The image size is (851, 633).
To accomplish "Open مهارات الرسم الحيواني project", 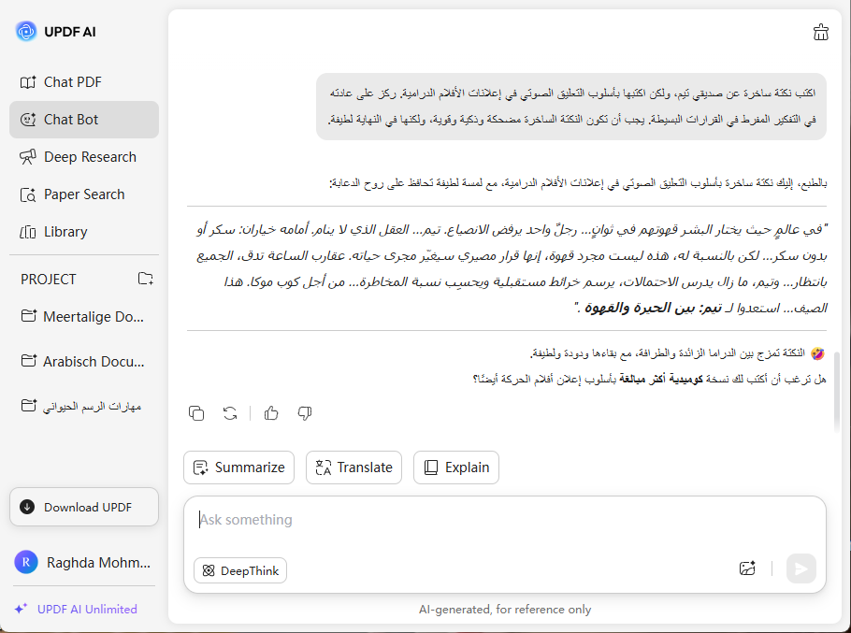I will (84, 406).
